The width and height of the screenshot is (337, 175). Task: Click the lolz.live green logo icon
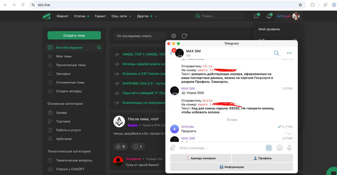point(47,16)
